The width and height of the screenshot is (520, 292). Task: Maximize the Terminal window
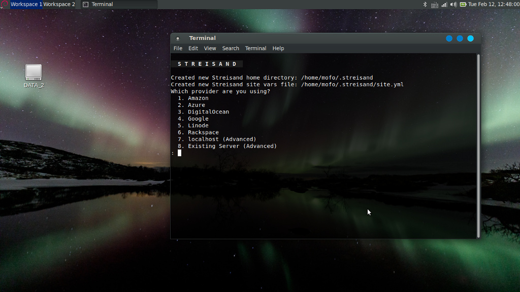click(x=460, y=39)
